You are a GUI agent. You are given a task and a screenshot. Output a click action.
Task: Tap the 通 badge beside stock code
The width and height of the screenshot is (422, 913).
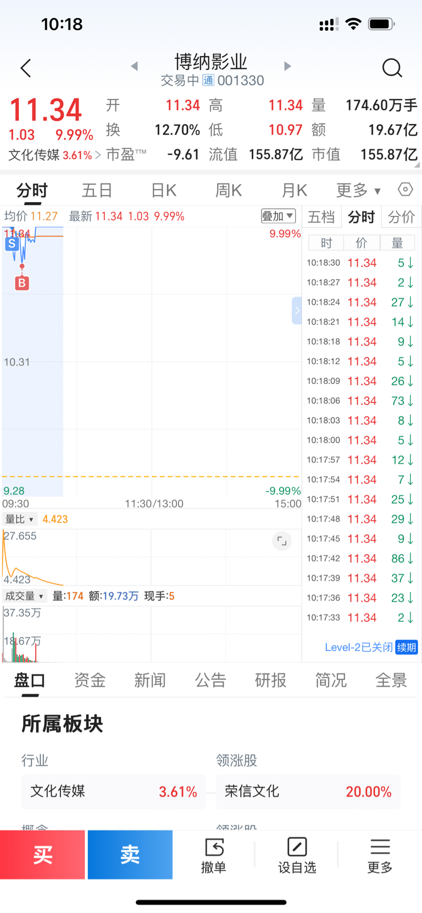(208, 80)
